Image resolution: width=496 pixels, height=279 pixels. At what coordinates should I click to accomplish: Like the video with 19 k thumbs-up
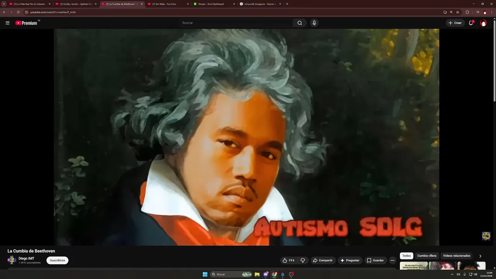click(x=288, y=260)
